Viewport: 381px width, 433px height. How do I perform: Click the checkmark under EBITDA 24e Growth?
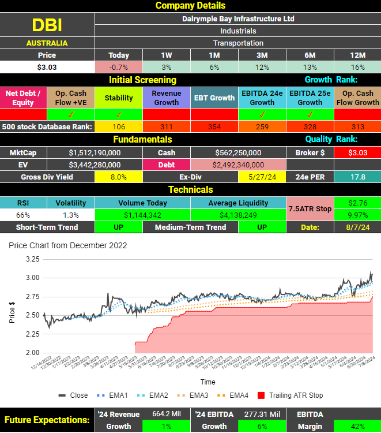click(262, 114)
